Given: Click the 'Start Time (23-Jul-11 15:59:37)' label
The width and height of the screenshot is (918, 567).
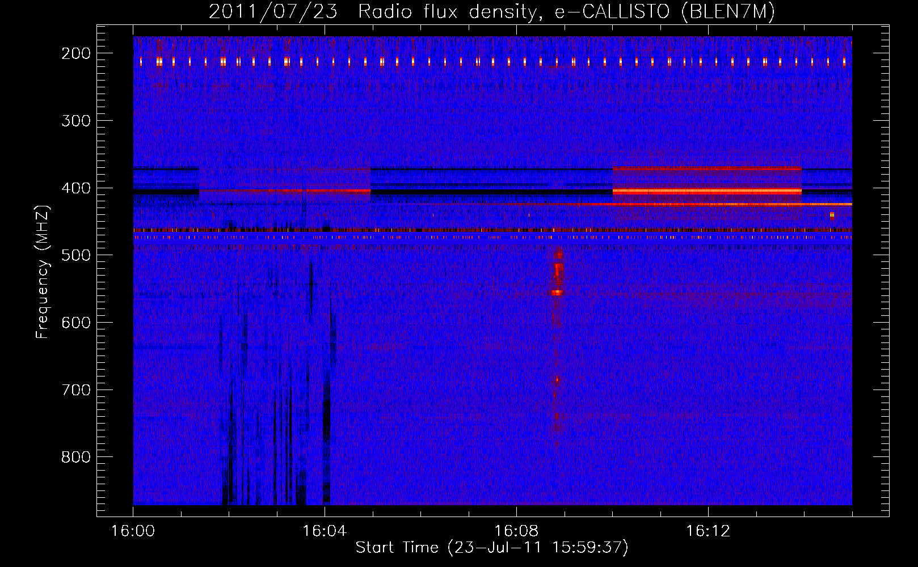Looking at the screenshot, I should (x=492, y=548).
